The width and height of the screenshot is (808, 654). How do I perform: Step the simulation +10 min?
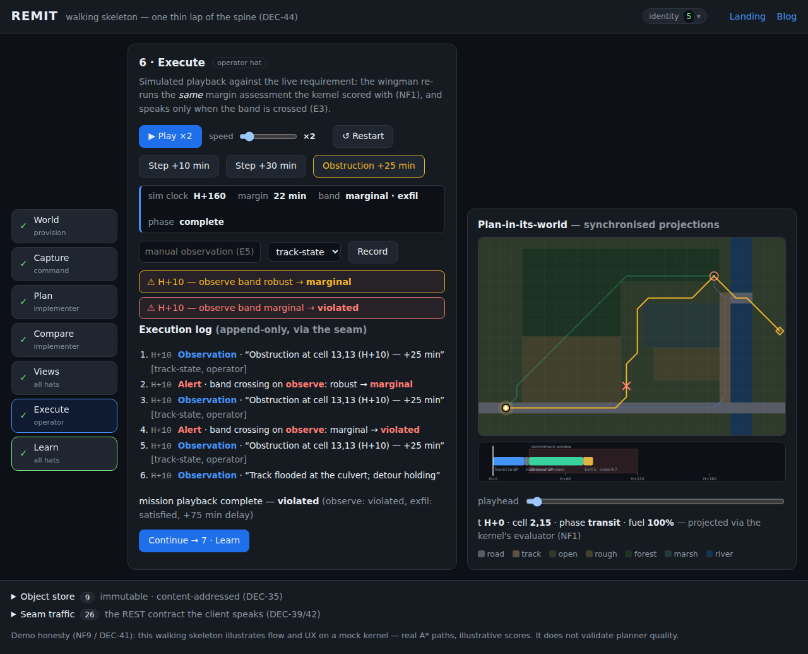pos(179,166)
